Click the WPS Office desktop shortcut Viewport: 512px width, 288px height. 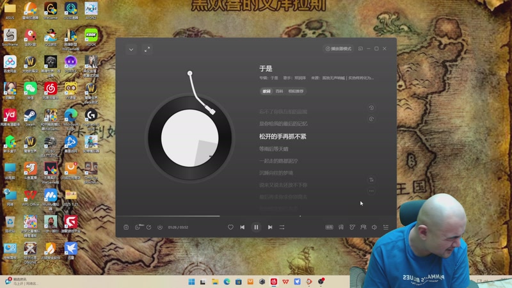(x=30, y=198)
